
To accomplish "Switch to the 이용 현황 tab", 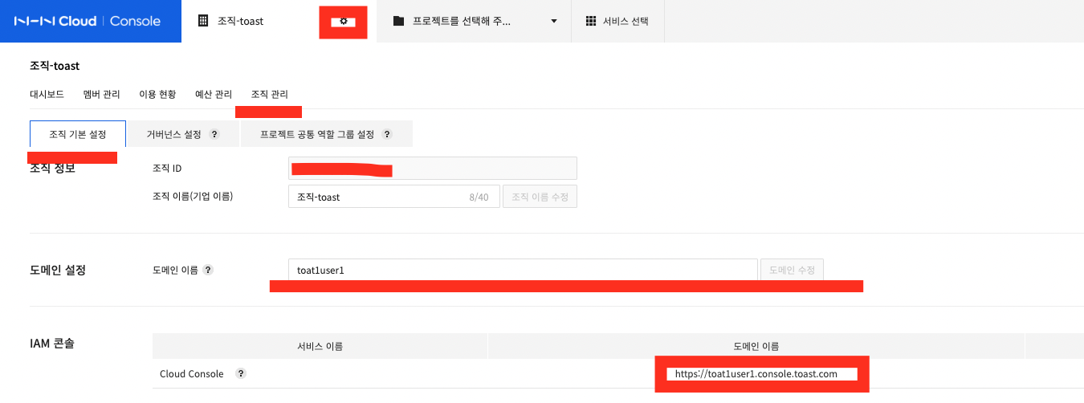I will (157, 94).
